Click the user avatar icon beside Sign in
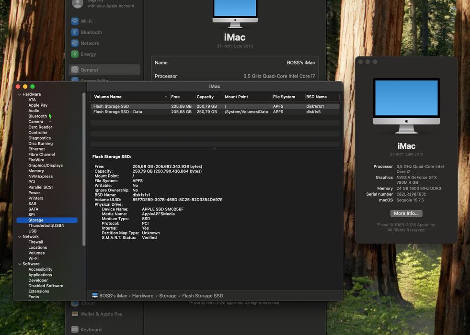This screenshot has height=335, width=470. [77, 4]
